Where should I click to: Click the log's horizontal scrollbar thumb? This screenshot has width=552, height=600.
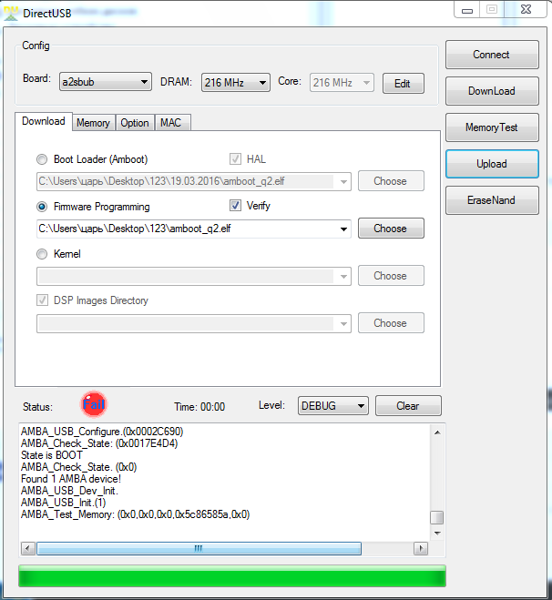click(x=198, y=548)
